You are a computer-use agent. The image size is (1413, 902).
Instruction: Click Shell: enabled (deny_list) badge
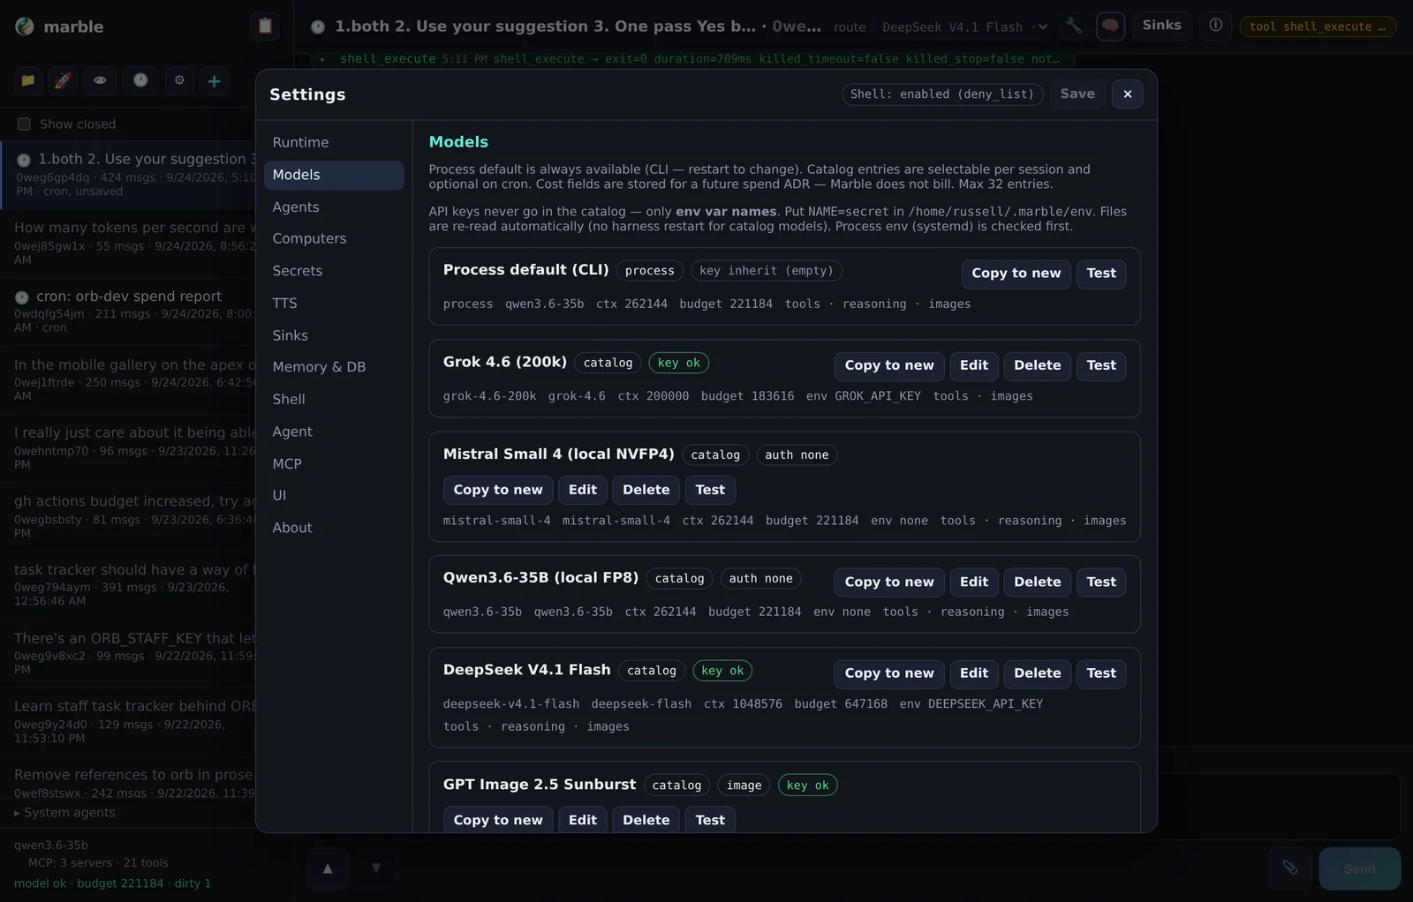tap(942, 94)
